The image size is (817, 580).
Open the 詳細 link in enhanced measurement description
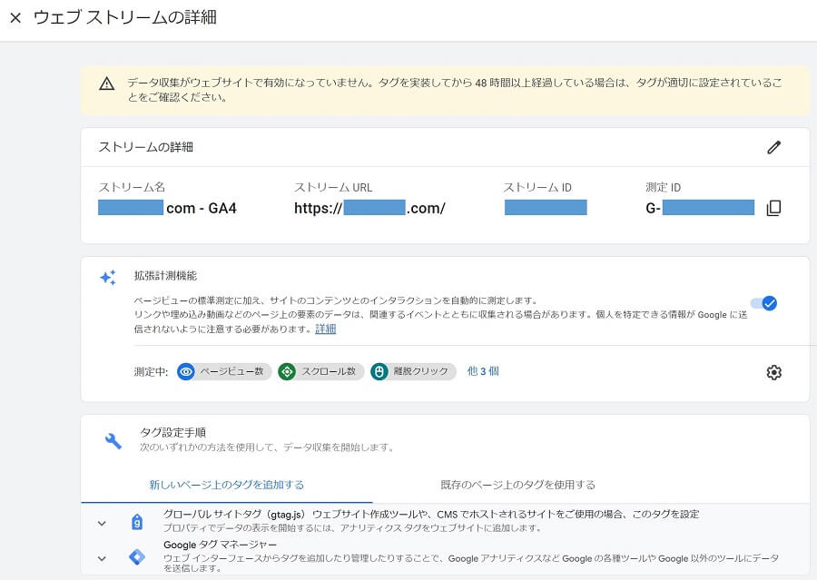pyautogui.click(x=326, y=329)
